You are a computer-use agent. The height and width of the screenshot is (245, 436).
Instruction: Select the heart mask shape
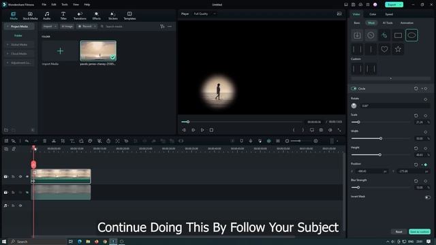pyautogui.click(x=384, y=49)
